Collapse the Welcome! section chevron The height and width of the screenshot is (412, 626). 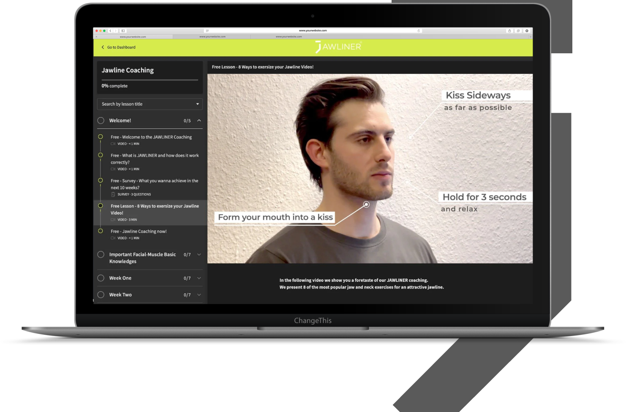199,120
